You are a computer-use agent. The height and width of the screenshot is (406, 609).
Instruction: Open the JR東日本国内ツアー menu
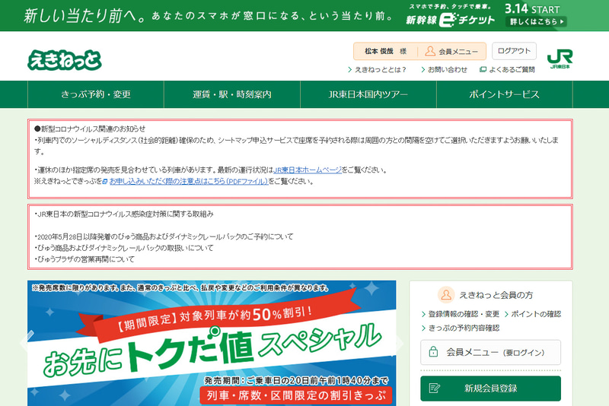(368, 94)
